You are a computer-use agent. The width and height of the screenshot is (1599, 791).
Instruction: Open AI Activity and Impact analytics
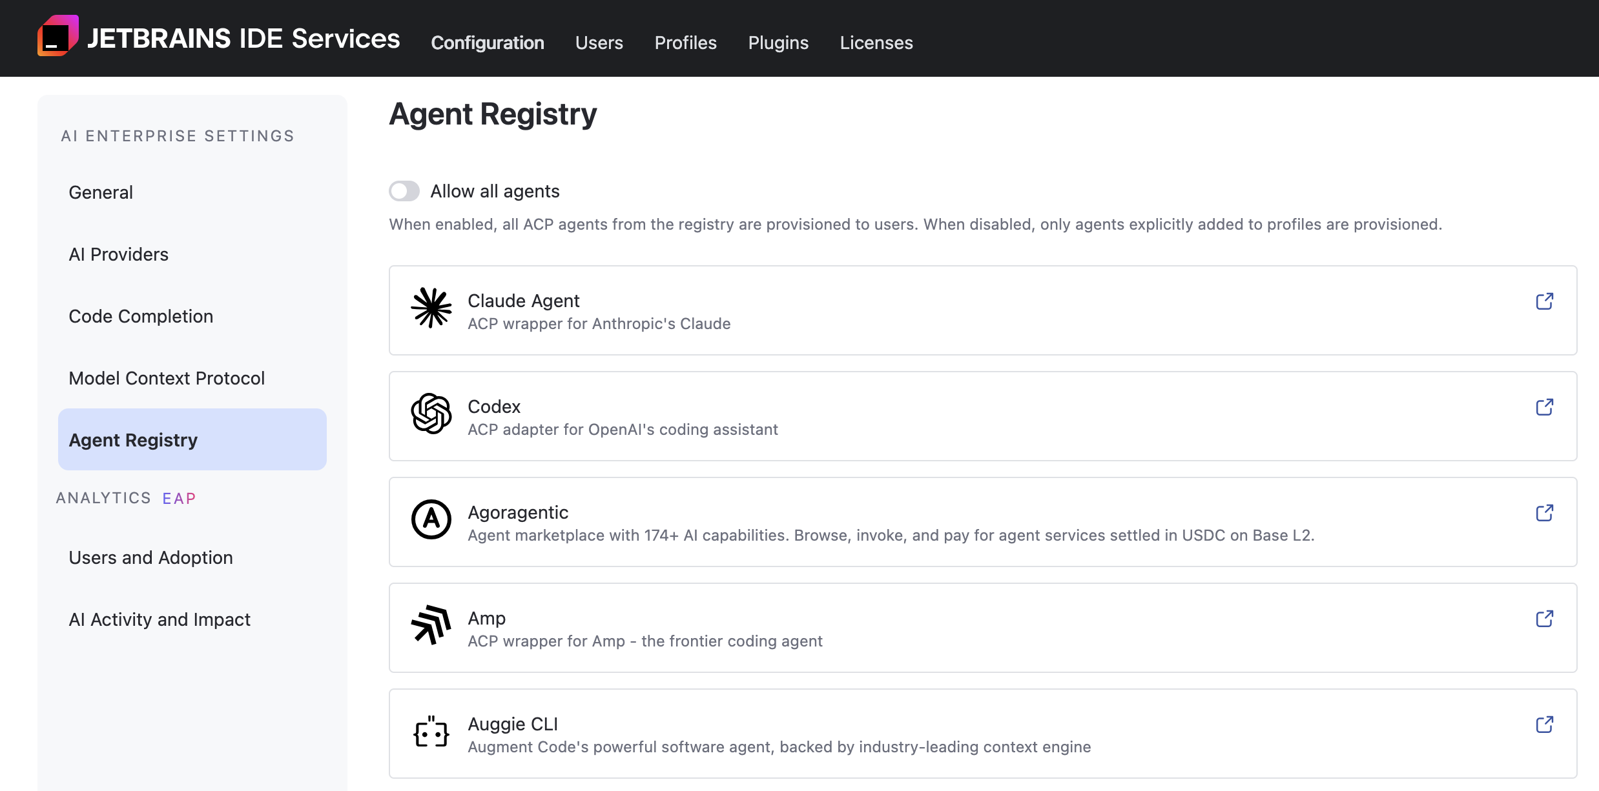point(192,619)
